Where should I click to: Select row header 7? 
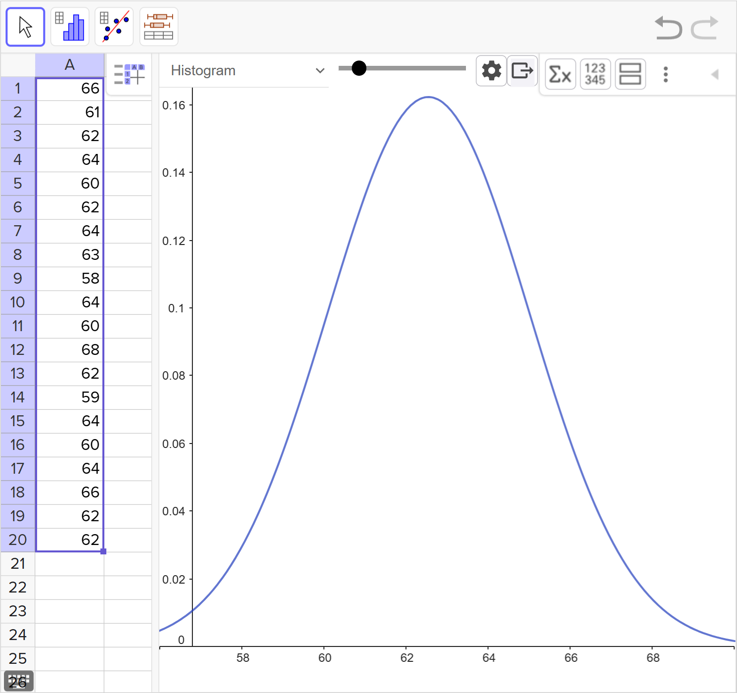(18, 231)
